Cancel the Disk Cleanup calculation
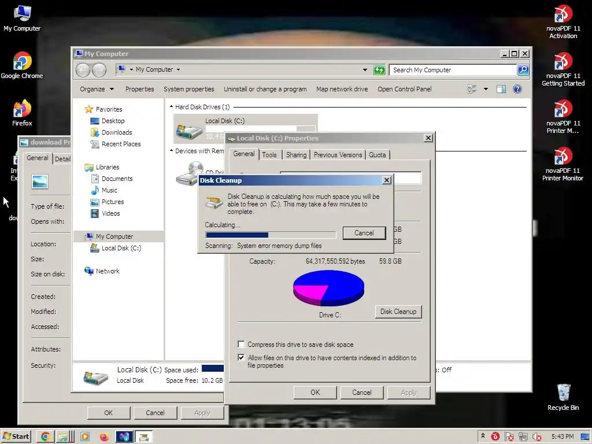592x444 pixels. (x=364, y=233)
